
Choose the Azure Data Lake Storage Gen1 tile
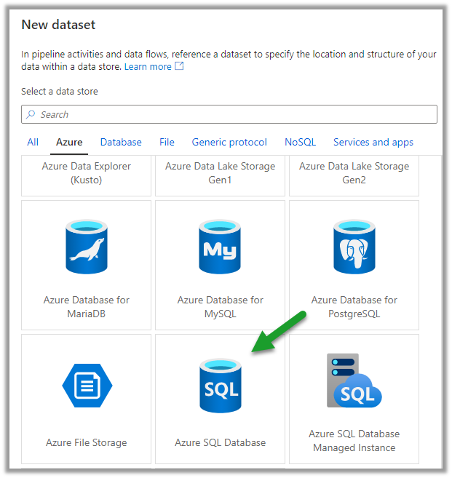tap(220, 173)
